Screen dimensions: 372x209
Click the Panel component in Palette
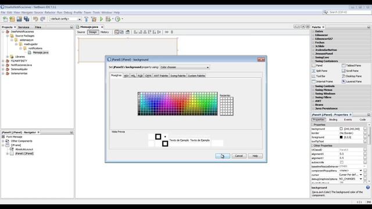[x=317, y=66]
